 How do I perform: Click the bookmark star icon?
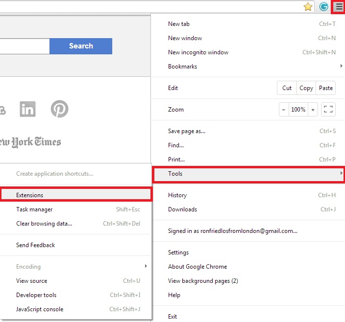(x=308, y=7)
